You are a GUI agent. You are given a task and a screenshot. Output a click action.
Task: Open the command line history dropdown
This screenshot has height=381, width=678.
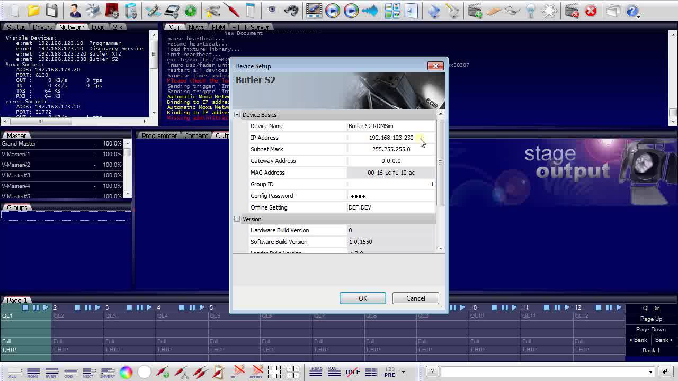650,372
